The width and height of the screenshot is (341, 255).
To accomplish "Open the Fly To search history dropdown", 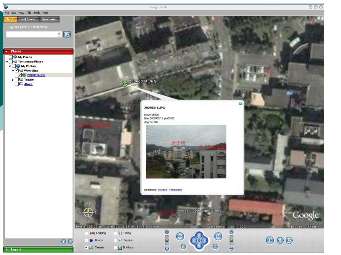I will (59, 34).
